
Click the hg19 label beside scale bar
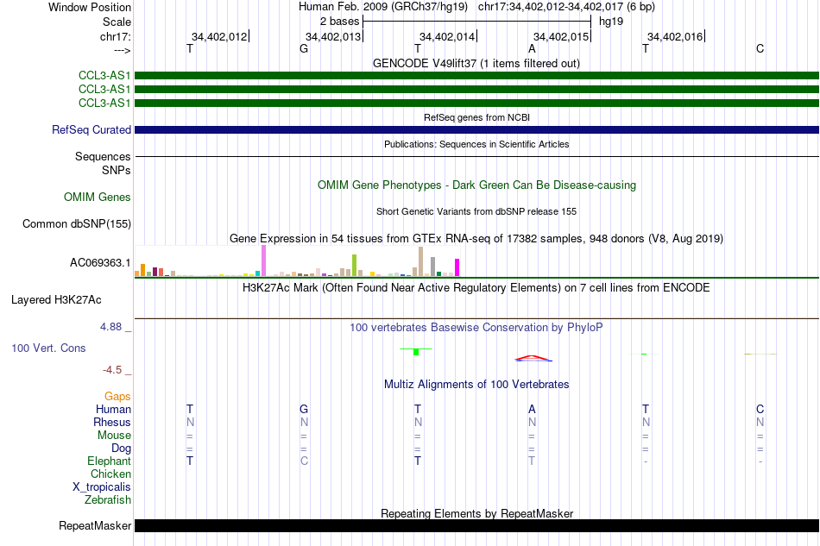click(x=611, y=22)
